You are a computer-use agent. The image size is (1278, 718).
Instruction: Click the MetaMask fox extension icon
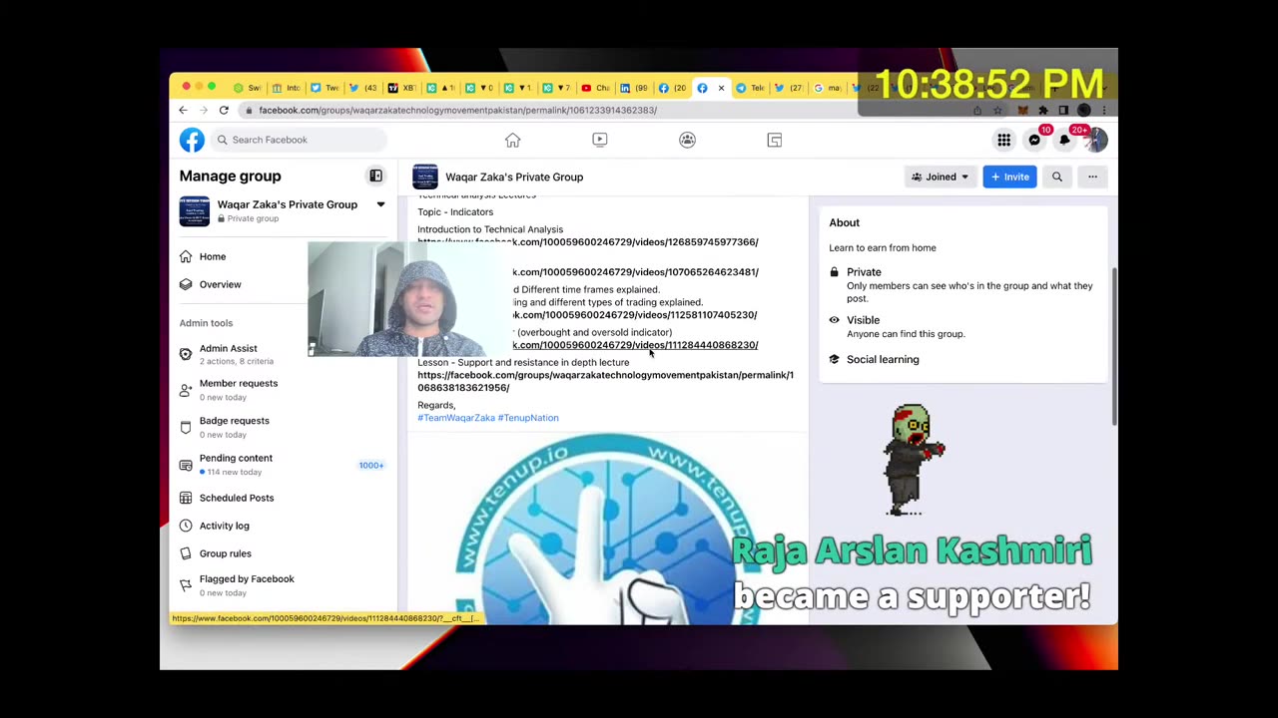point(1022,110)
